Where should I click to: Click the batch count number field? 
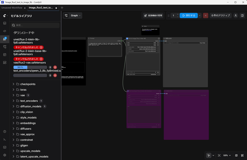(174, 16)
